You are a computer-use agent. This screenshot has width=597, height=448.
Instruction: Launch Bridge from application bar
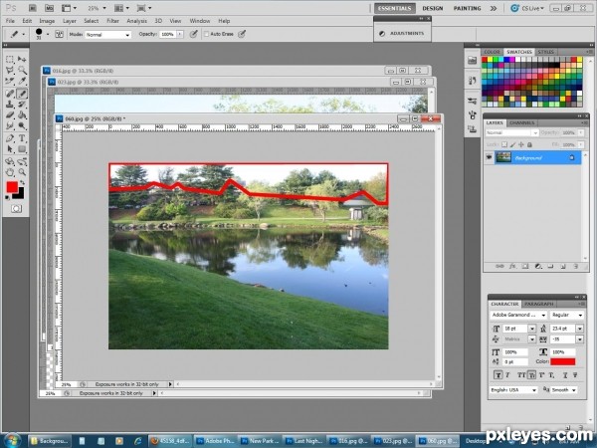33,8
